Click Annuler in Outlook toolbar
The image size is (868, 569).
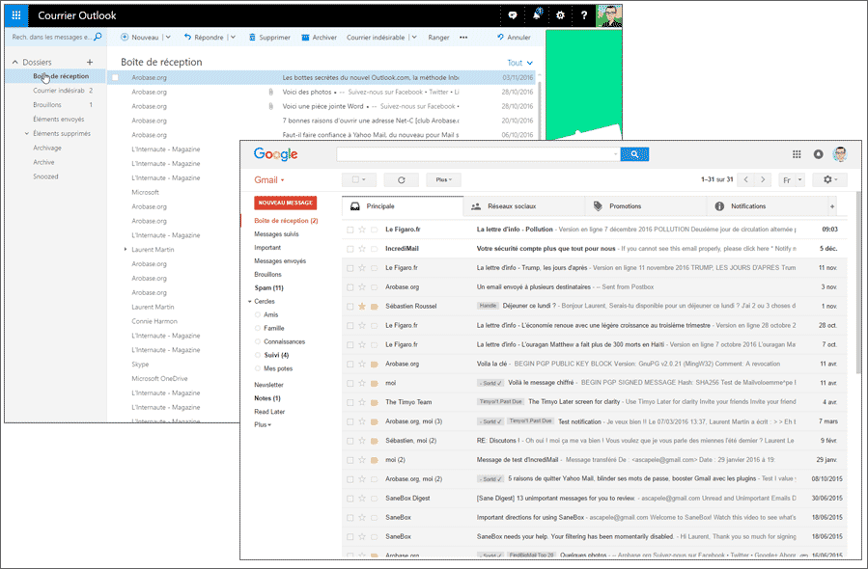pos(514,37)
